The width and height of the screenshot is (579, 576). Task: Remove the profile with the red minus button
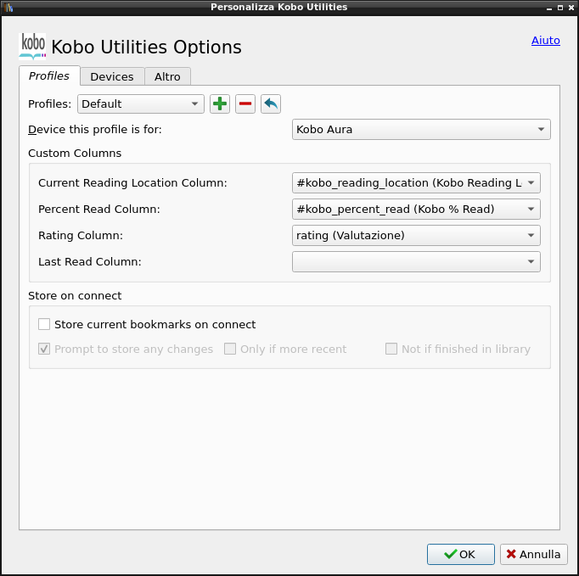pos(245,103)
